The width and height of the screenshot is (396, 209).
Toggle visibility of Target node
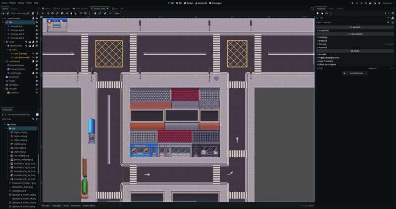point(37,81)
